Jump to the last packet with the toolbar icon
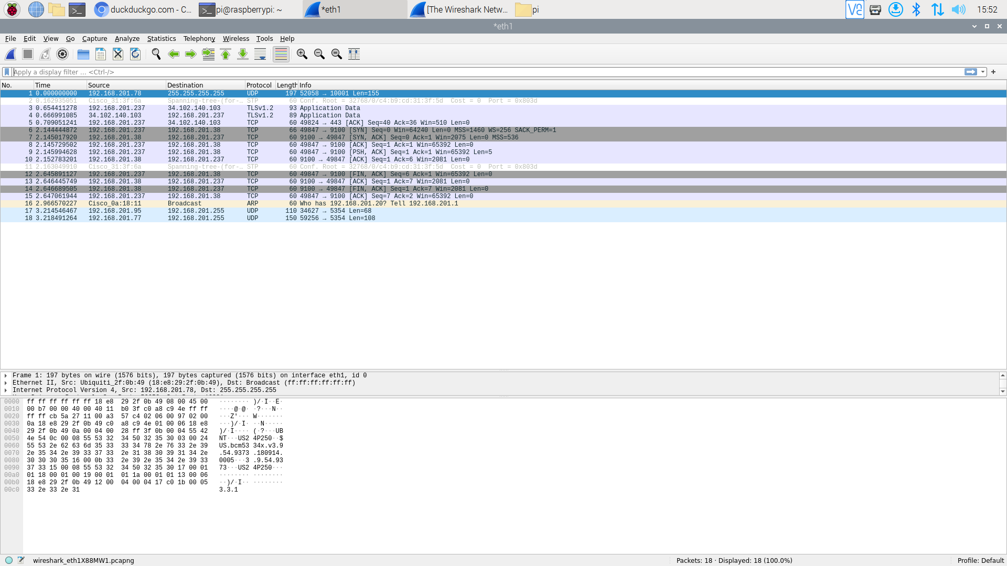Viewport: 1007px width, 566px height. 243,54
